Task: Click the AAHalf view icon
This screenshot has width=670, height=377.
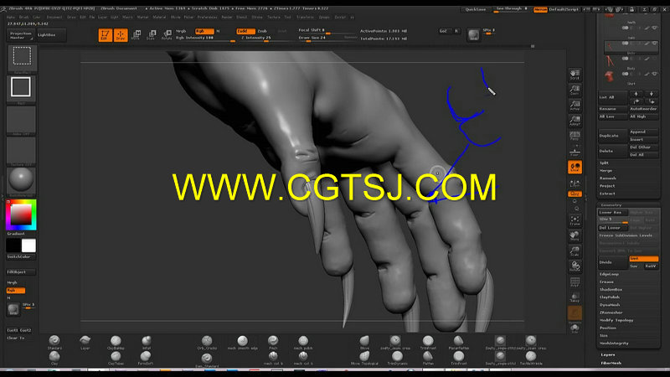Action: click(575, 121)
